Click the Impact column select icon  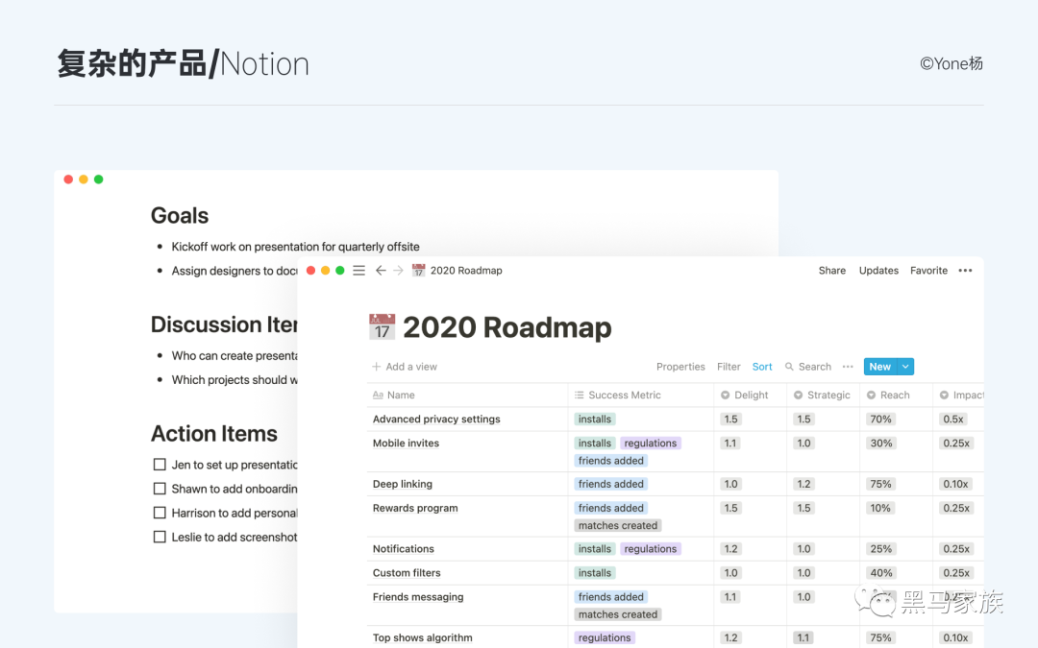(x=944, y=395)
